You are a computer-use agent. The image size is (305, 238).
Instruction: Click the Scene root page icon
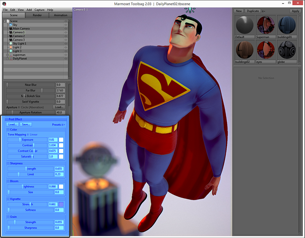coord(8,21)
